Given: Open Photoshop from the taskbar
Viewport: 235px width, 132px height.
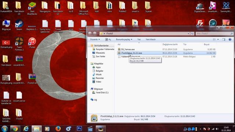Looking at the screenshot, I should click(x=79, y=129).
